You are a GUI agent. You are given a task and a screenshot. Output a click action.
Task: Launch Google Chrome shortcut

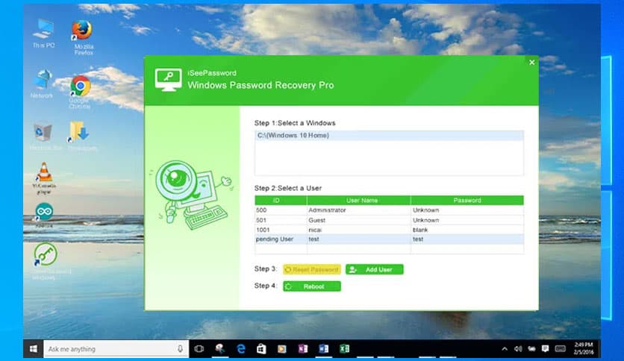click(80, 92)
